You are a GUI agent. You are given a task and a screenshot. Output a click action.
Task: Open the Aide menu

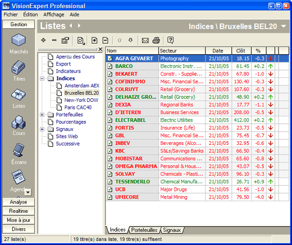pos(74,15)
